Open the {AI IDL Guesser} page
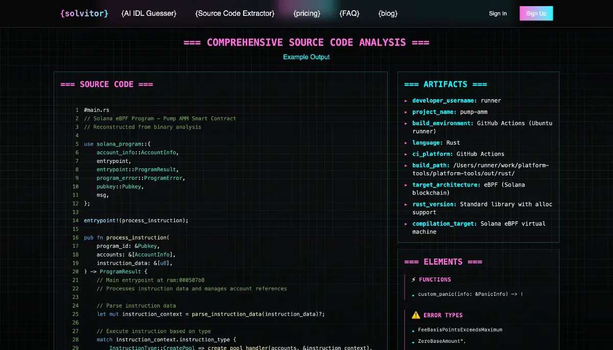 tap(149, 13)
